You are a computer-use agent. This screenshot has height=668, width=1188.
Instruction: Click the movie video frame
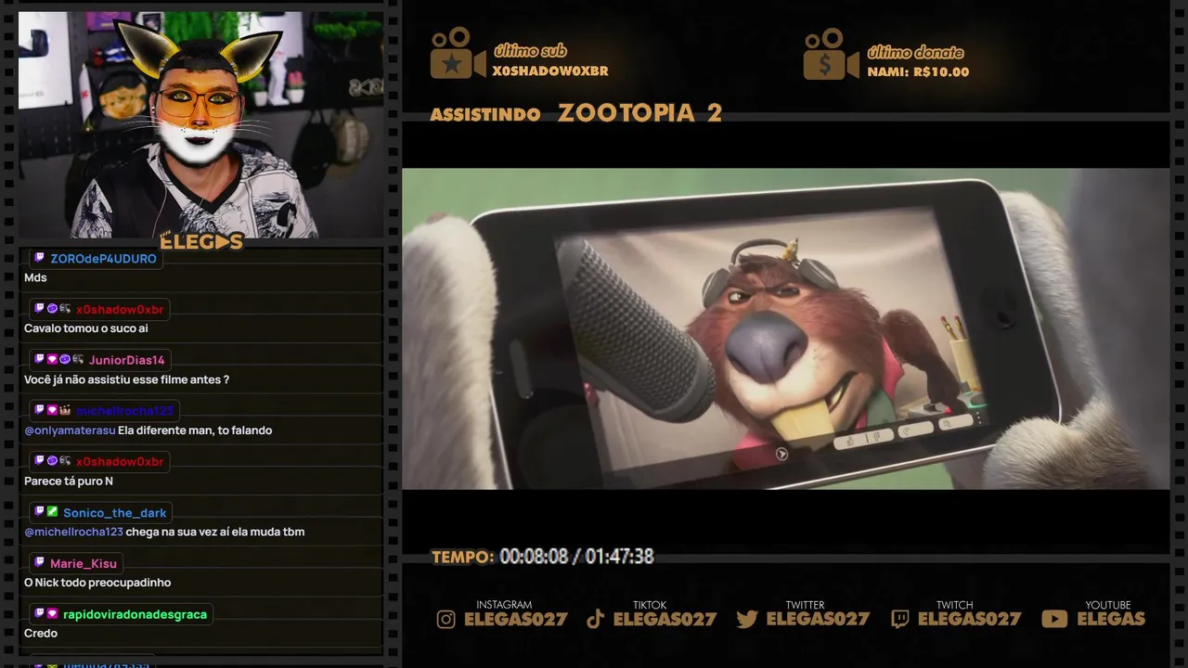click(x=785, y=328)
